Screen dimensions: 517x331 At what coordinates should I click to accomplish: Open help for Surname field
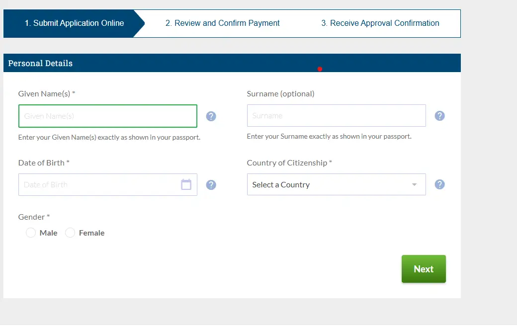tap(439, 115)
